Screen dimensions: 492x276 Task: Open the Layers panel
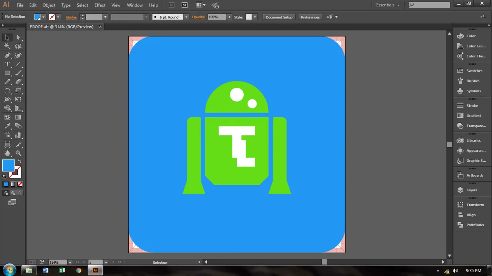(x=467, y=190)
